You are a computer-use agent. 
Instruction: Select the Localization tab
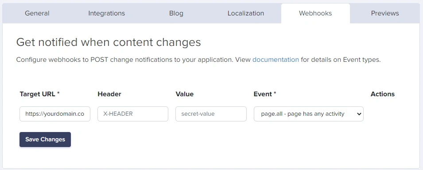tap(246, 13)
